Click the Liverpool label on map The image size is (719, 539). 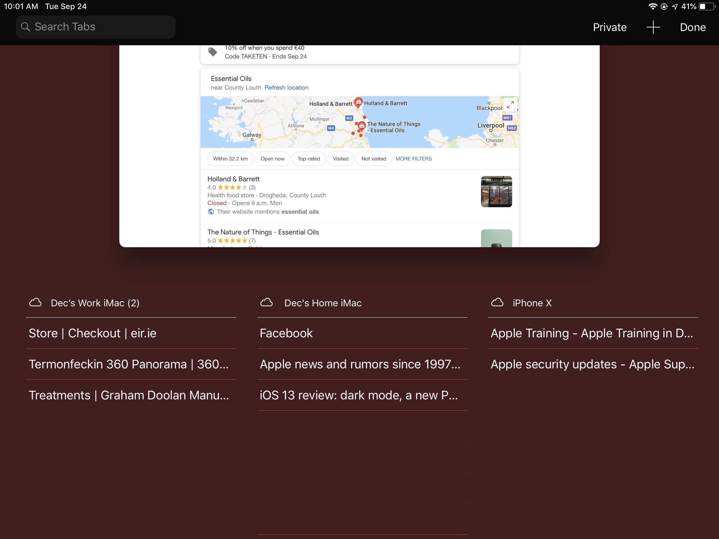(490, 125)
